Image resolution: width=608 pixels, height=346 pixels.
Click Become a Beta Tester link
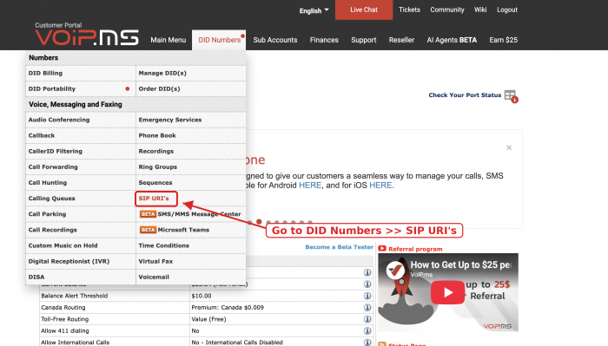coord(339,247)
